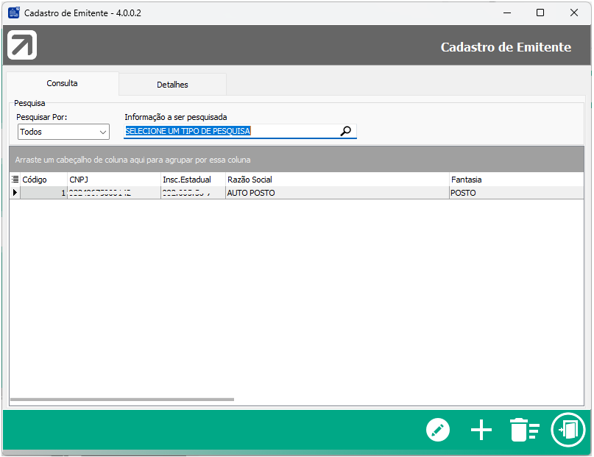Click the horizontal scrollbar in grid

click(122, 400)
